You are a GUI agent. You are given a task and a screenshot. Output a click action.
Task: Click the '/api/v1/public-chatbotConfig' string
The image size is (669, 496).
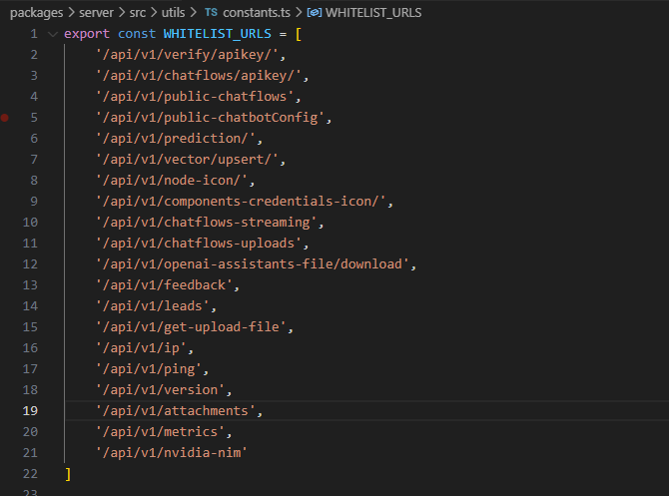click(x=211, y=118)
